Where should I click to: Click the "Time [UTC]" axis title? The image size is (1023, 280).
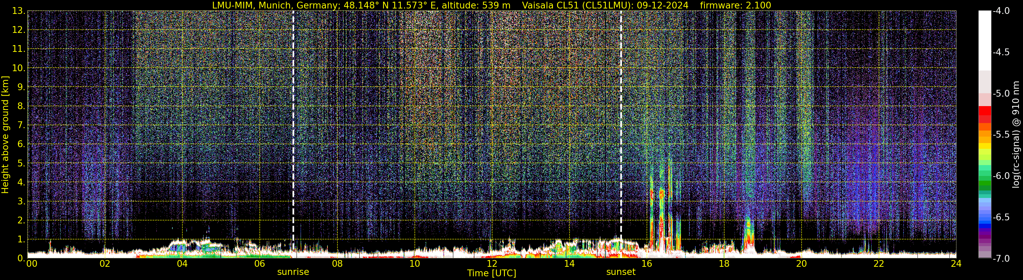click(x=492, y=273)
